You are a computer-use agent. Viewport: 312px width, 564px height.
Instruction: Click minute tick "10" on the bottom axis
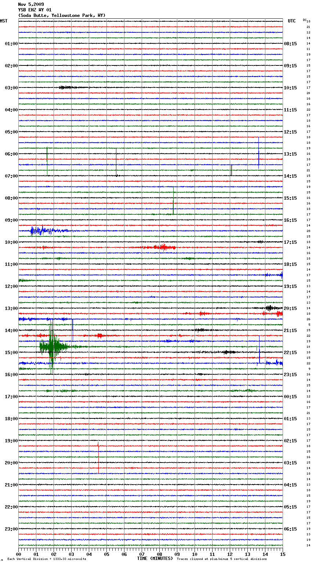pos(195,554)
